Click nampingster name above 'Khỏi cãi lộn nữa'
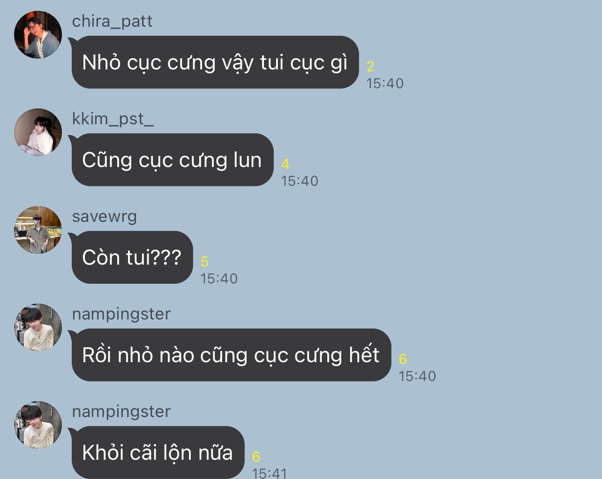Screen dimensions: 602x479 click(x=121, y=412)
